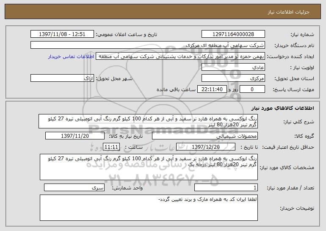This screenshot has height=231, width=326.
Task: Click the counting unit field سری
Action: 74,187
